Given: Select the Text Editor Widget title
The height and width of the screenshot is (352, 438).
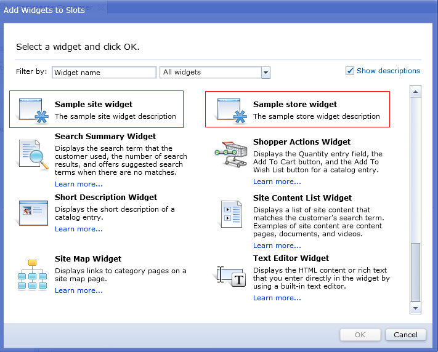Looking at the screenshot, I should pyautogui.click(x=291, y=258).
